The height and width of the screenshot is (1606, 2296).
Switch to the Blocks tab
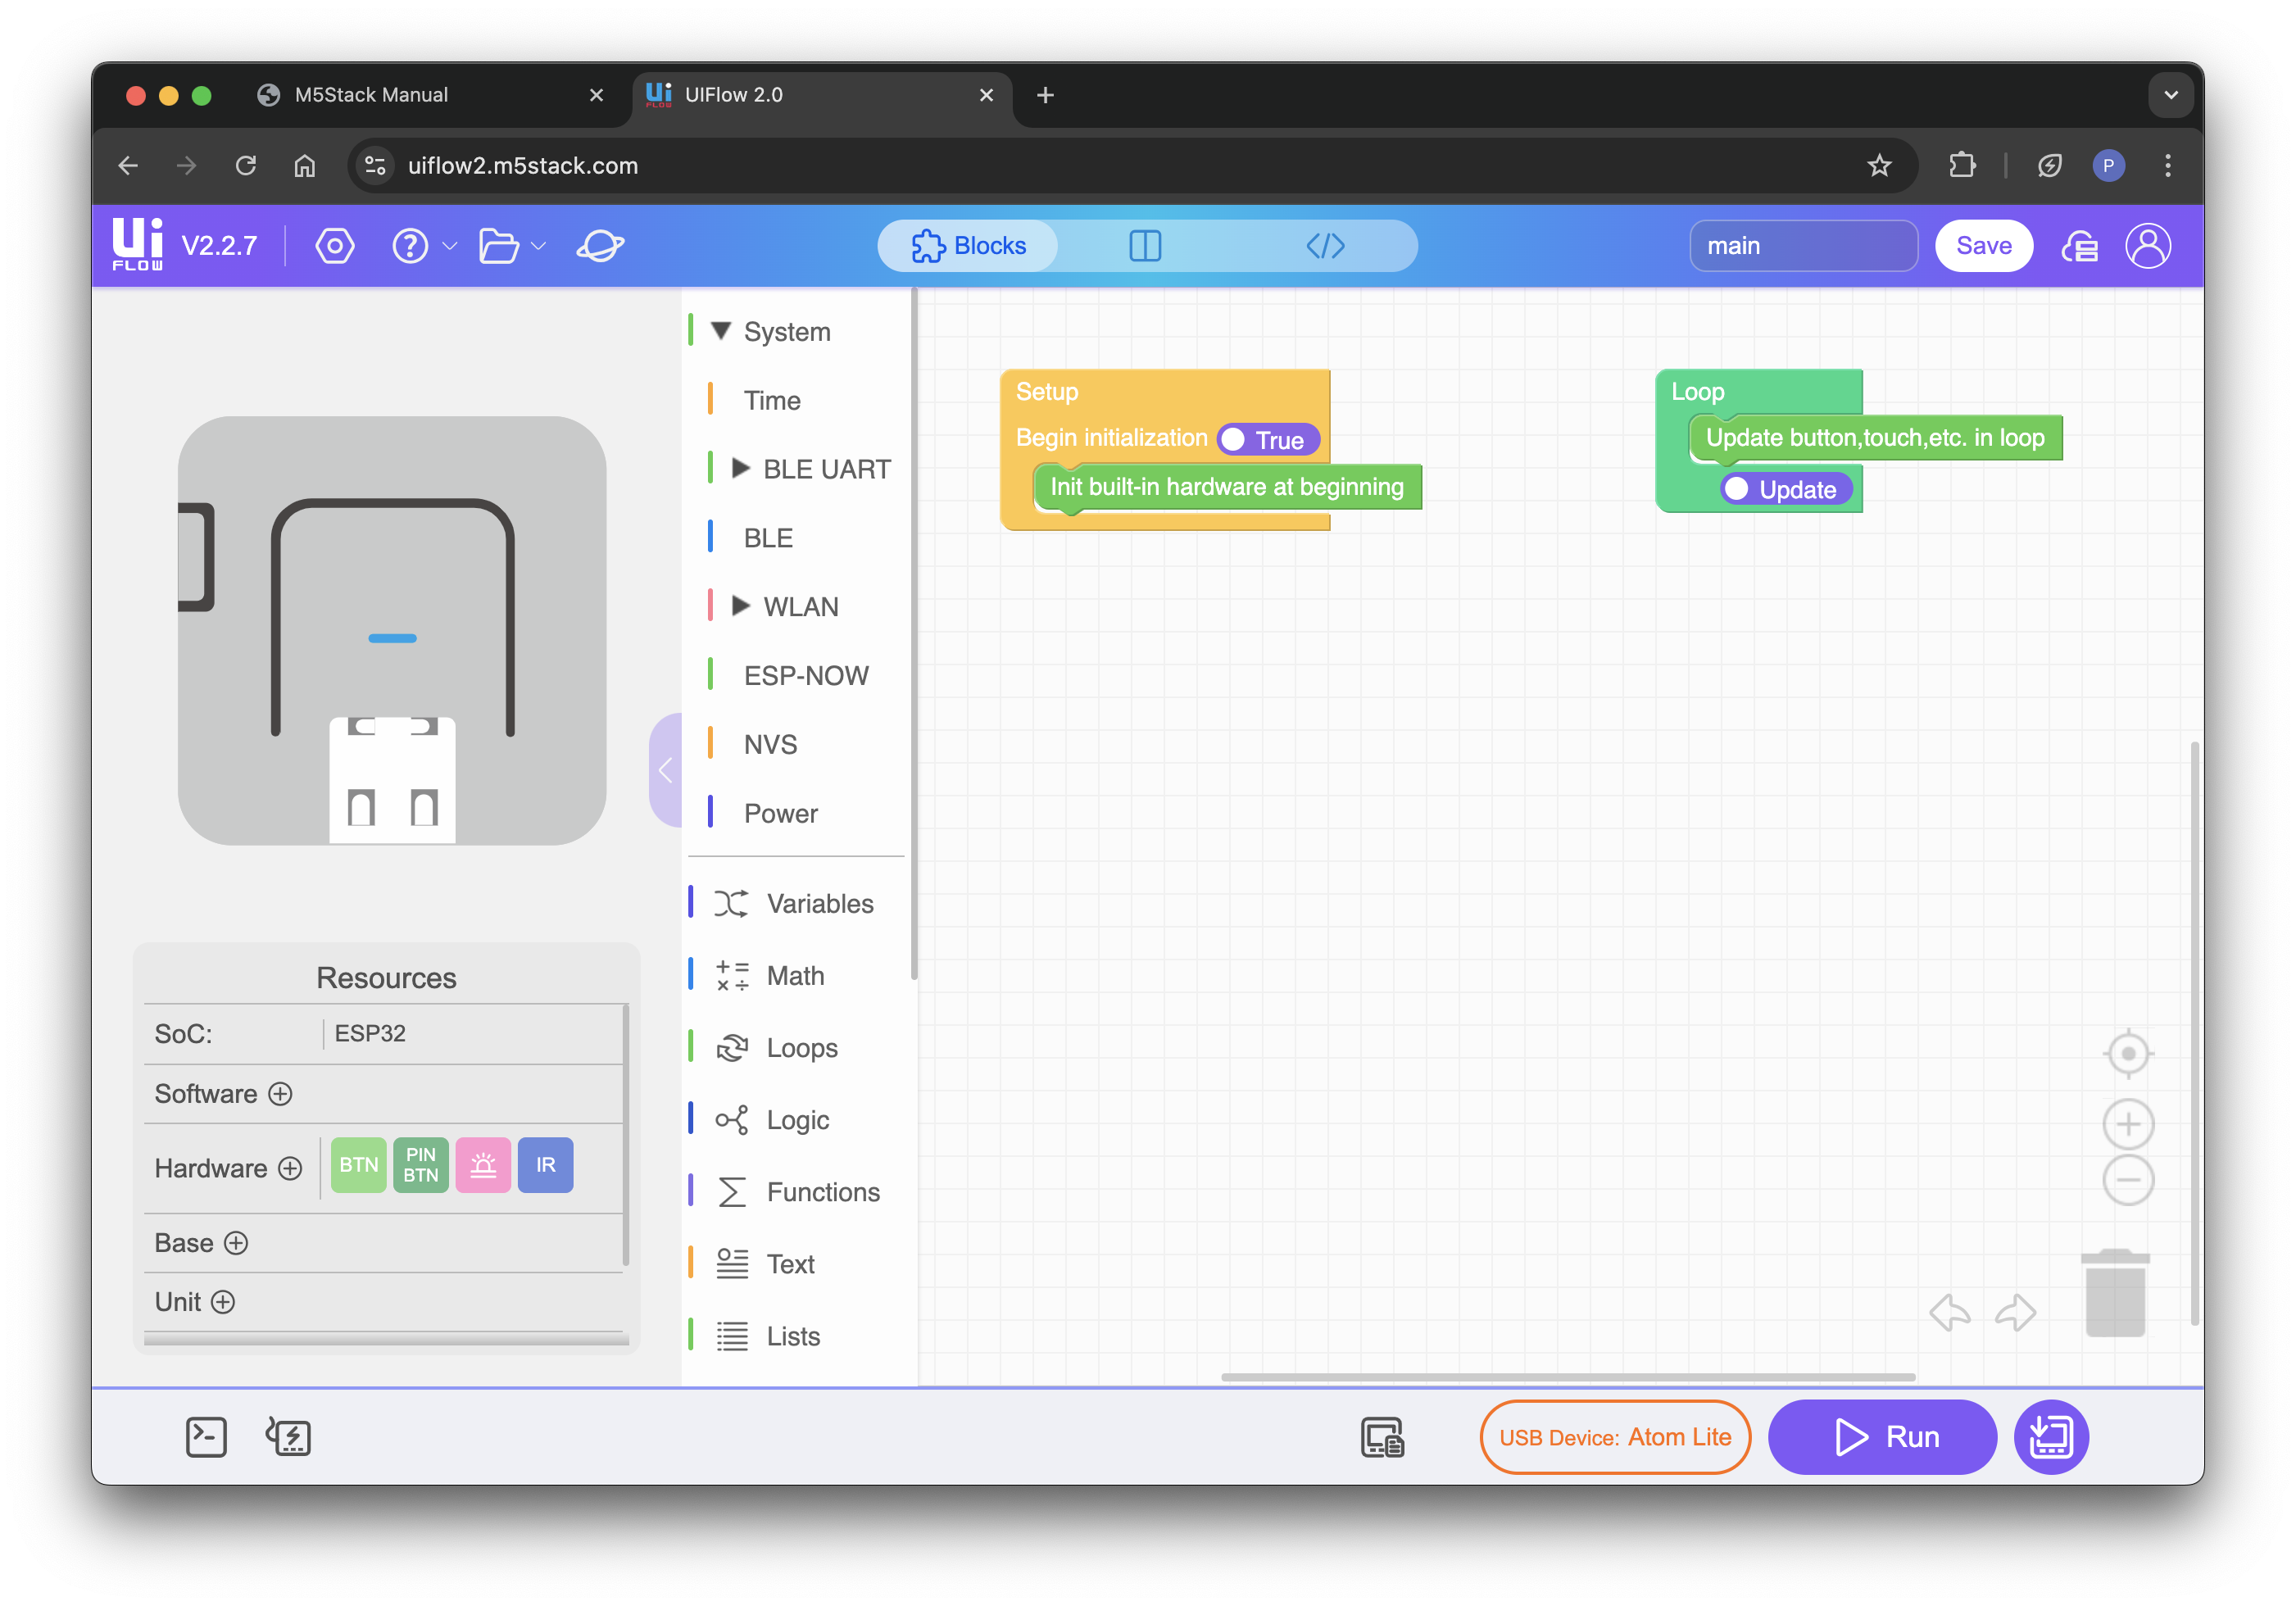(x=968, y=246)
